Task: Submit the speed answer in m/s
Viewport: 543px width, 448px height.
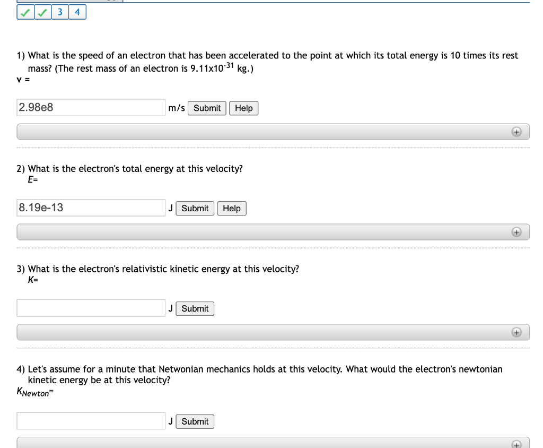Action: [207, 108]
